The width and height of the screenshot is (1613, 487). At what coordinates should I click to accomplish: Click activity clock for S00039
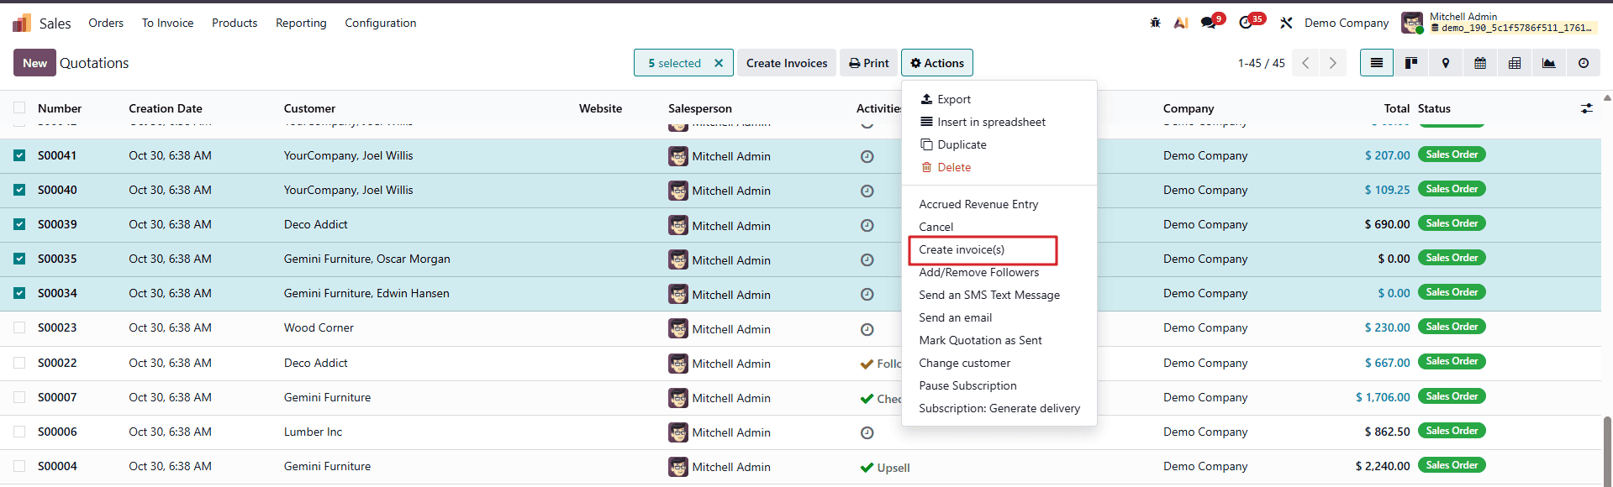tap(867, 226)
